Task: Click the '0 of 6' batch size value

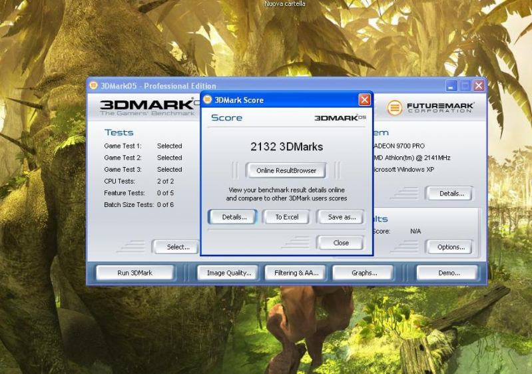Action: coord(165,205)
